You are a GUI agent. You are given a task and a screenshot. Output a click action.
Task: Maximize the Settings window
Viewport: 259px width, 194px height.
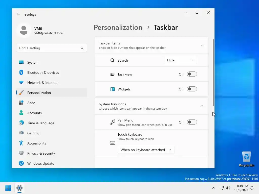(197, 12)
